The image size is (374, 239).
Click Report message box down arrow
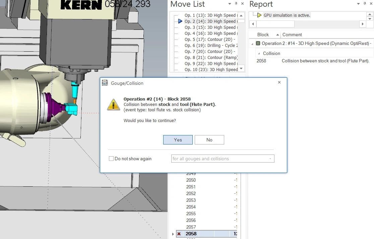click(x=370, y=19)
